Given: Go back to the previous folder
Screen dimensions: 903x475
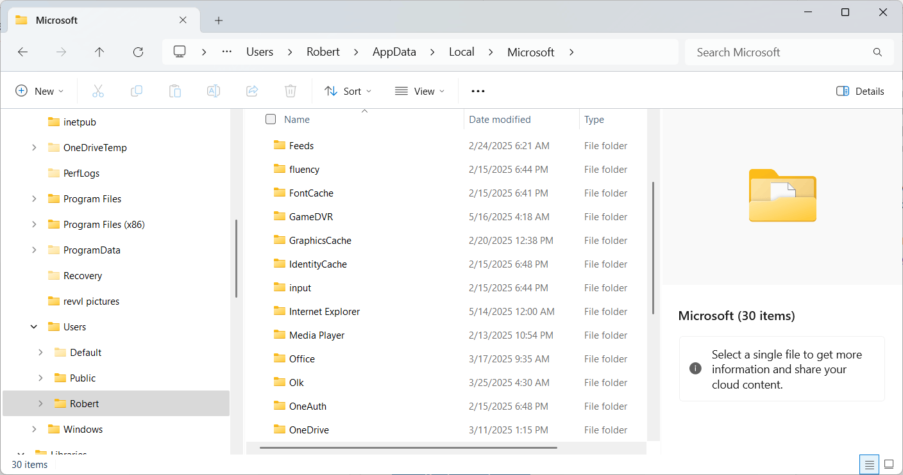Looking at the screenshot, I should (x=22, y=52).
